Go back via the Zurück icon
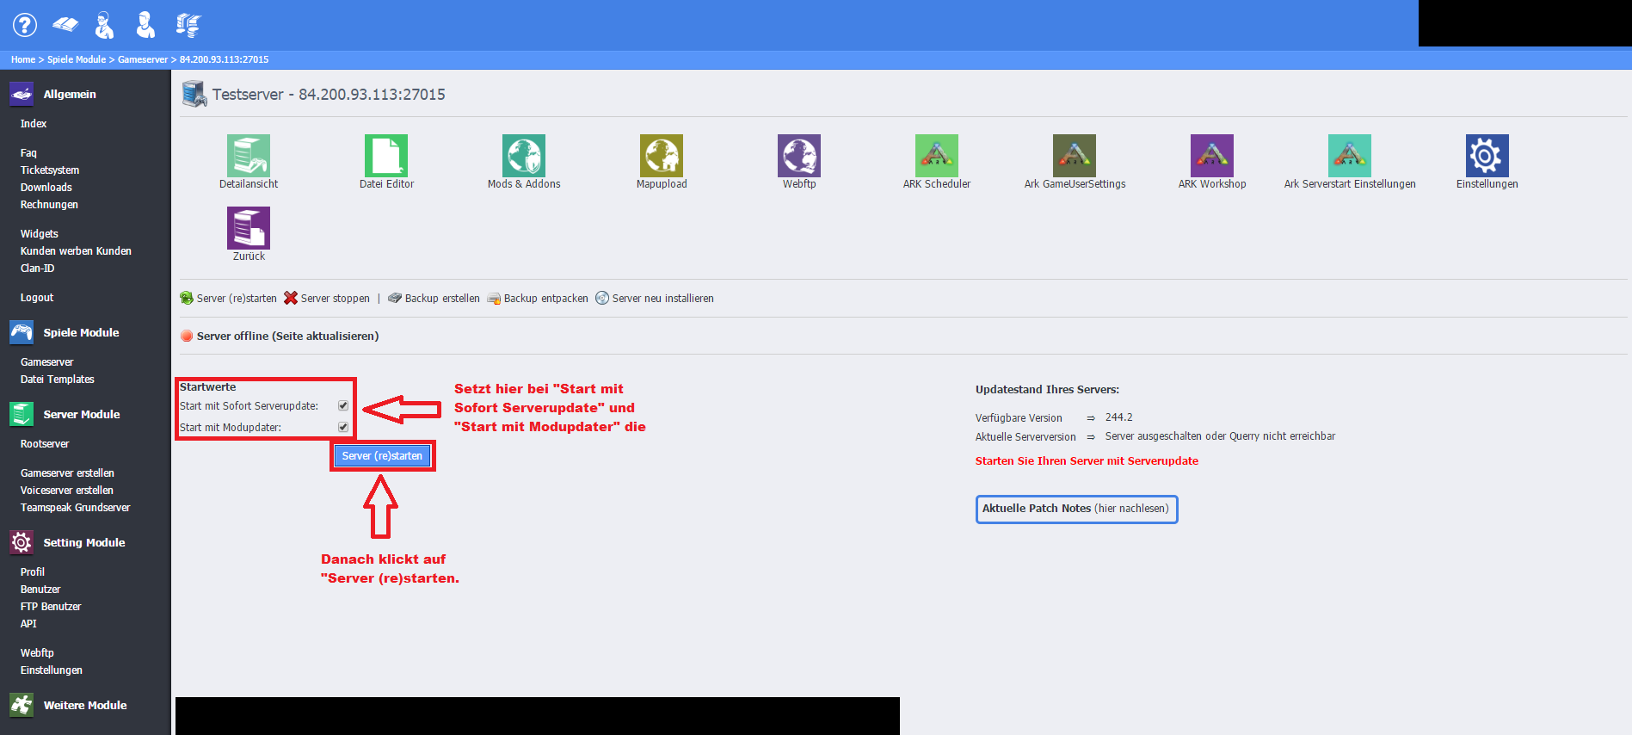This screenshot has height=735, width=1632. (x=249, y=228)
